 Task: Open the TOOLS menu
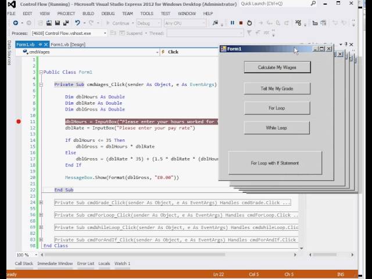point(147,13)
